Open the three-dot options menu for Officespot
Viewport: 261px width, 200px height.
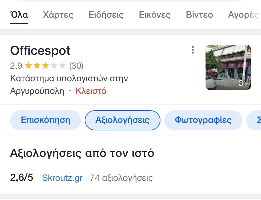pyautogui.click(x=193, y=50)
